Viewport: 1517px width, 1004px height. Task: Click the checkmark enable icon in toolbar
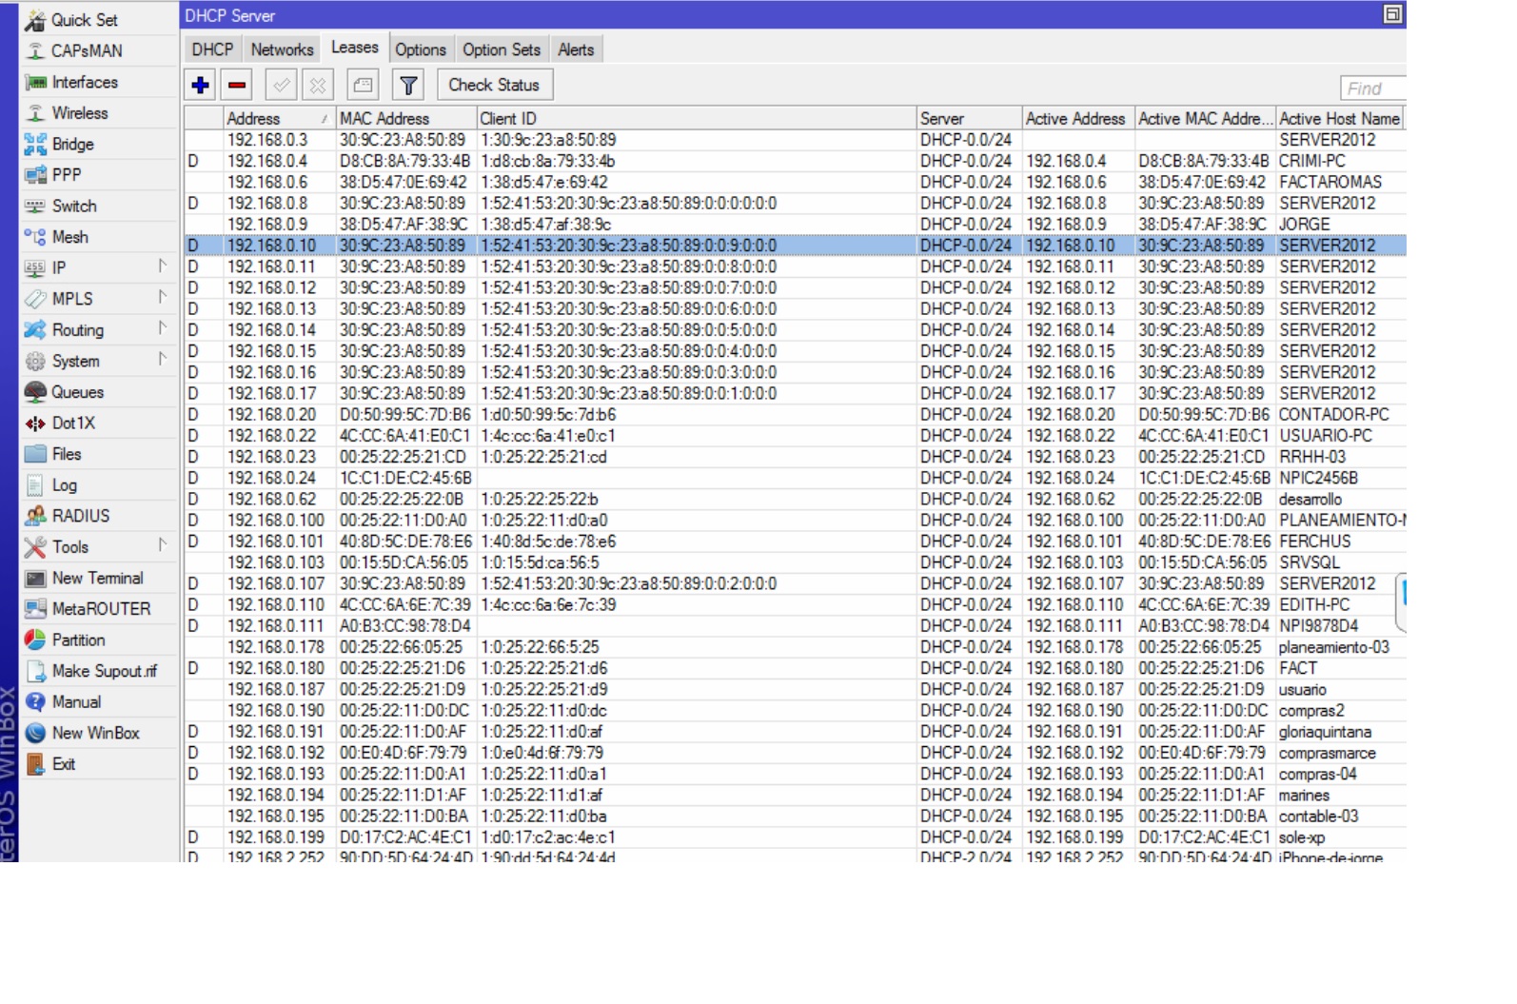pyautogui.click(x=282, y=85)
